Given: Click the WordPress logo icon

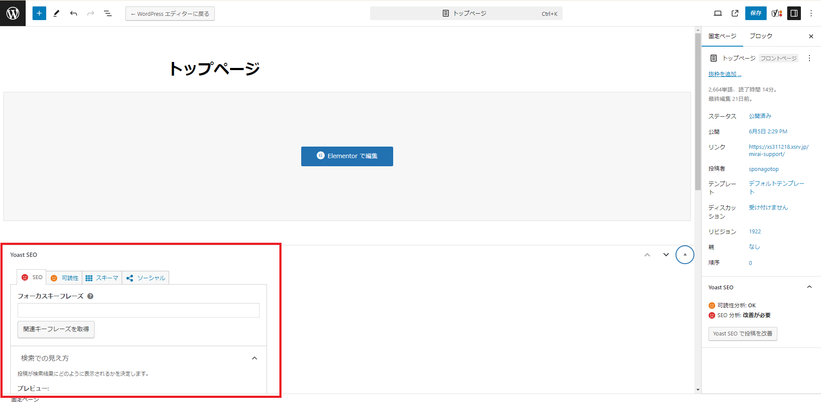Looking at the screenshot, I should coord(13,13).
